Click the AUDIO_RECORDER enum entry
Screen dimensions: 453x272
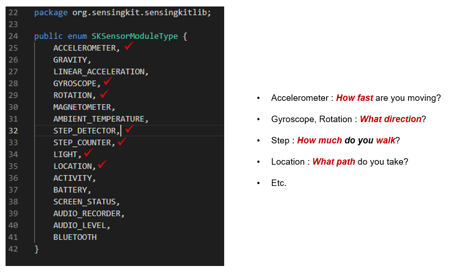88,214
